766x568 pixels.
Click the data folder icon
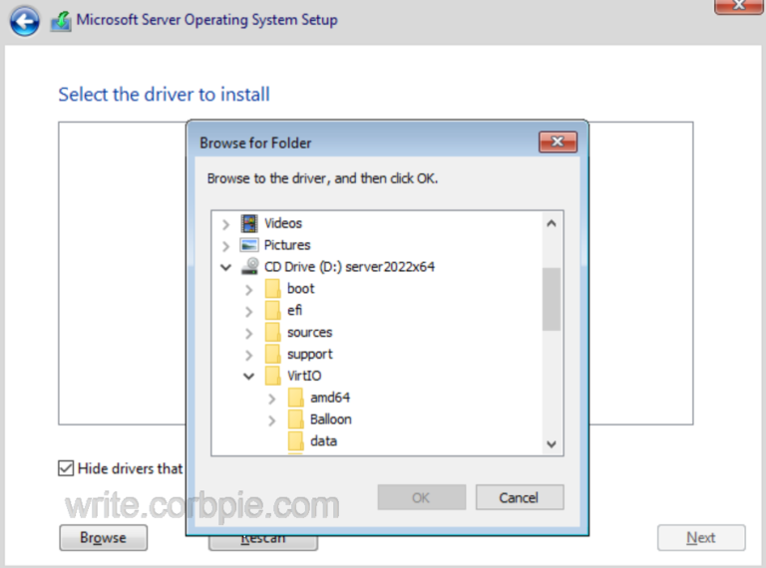pos(295,441)
